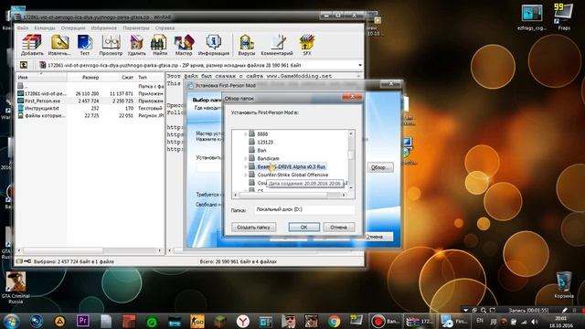Switch to the WinRAR taskbar button
585x329 pixels.
[x=420, y=321]
